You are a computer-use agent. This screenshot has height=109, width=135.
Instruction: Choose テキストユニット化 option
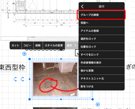[x=102, y=78]
